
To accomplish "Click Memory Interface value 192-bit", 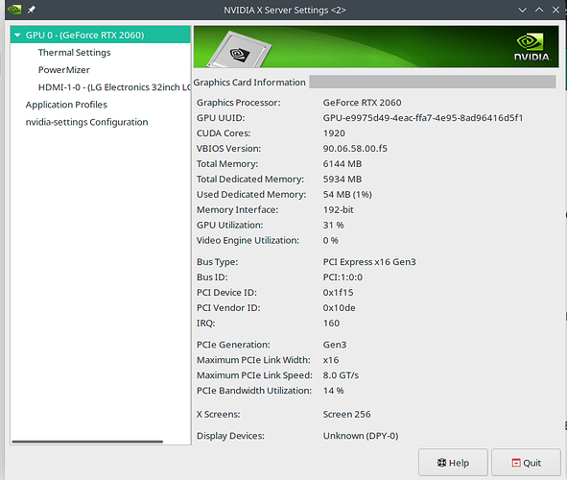I will tap(338, 210).
